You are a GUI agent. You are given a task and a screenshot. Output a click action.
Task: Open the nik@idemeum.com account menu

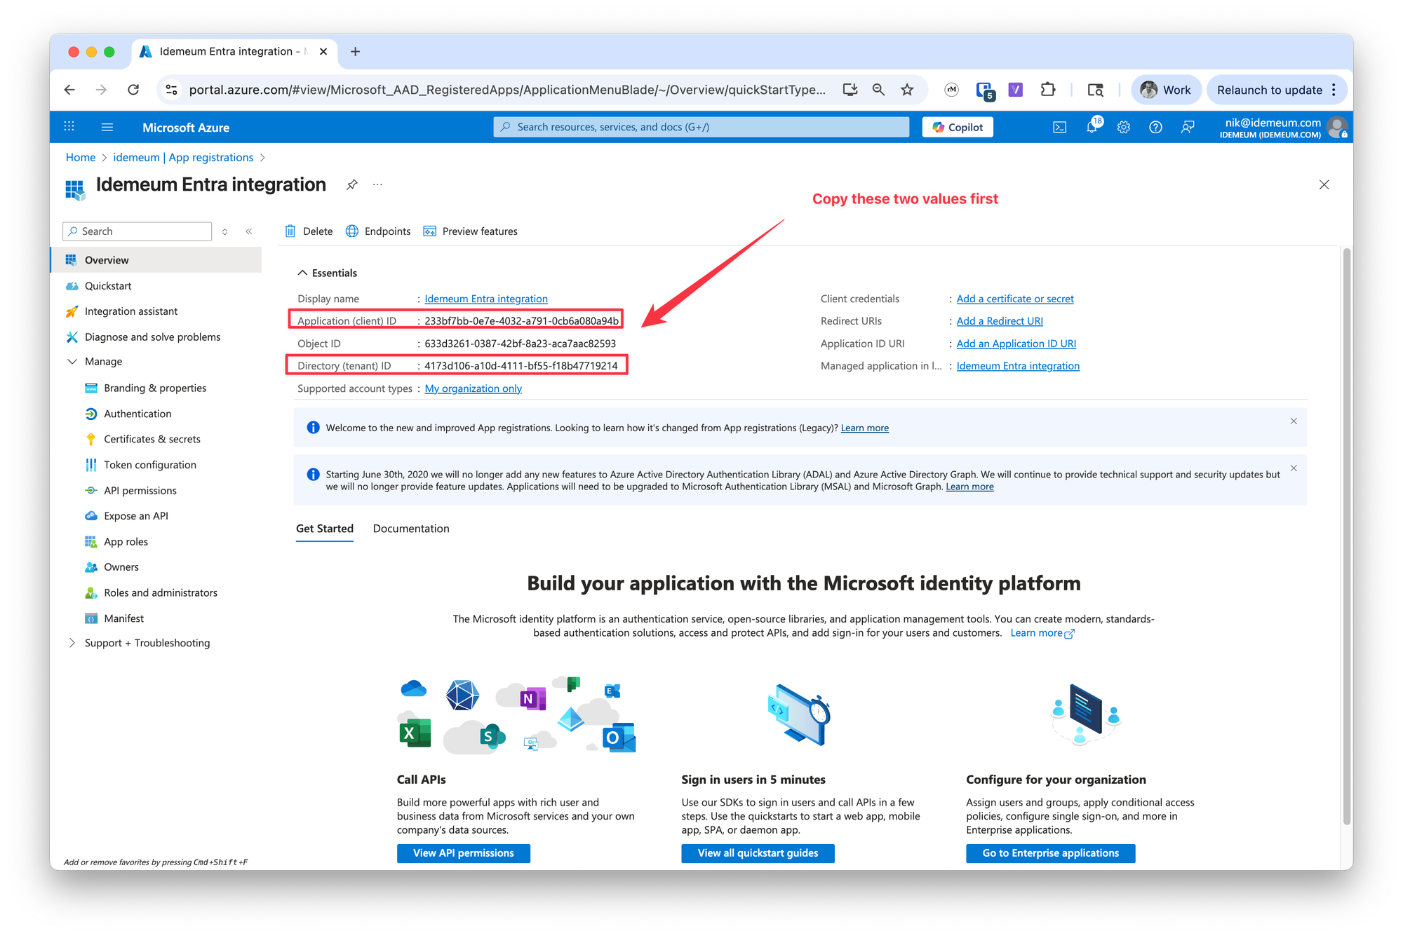[1282, 128]
